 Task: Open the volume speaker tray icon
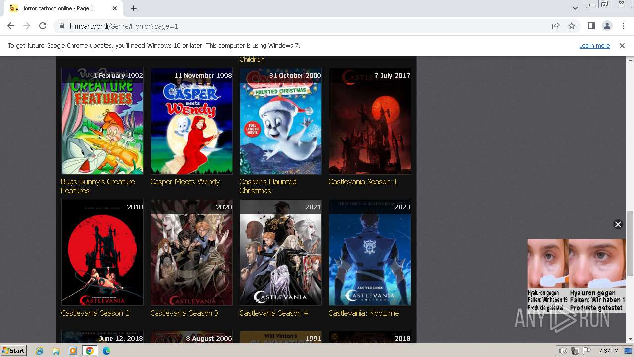(x=563, y=351)
